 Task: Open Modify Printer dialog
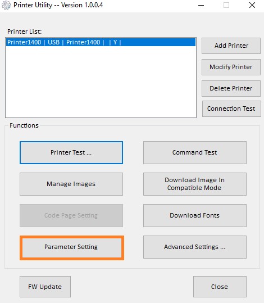(x=231, y=67)
